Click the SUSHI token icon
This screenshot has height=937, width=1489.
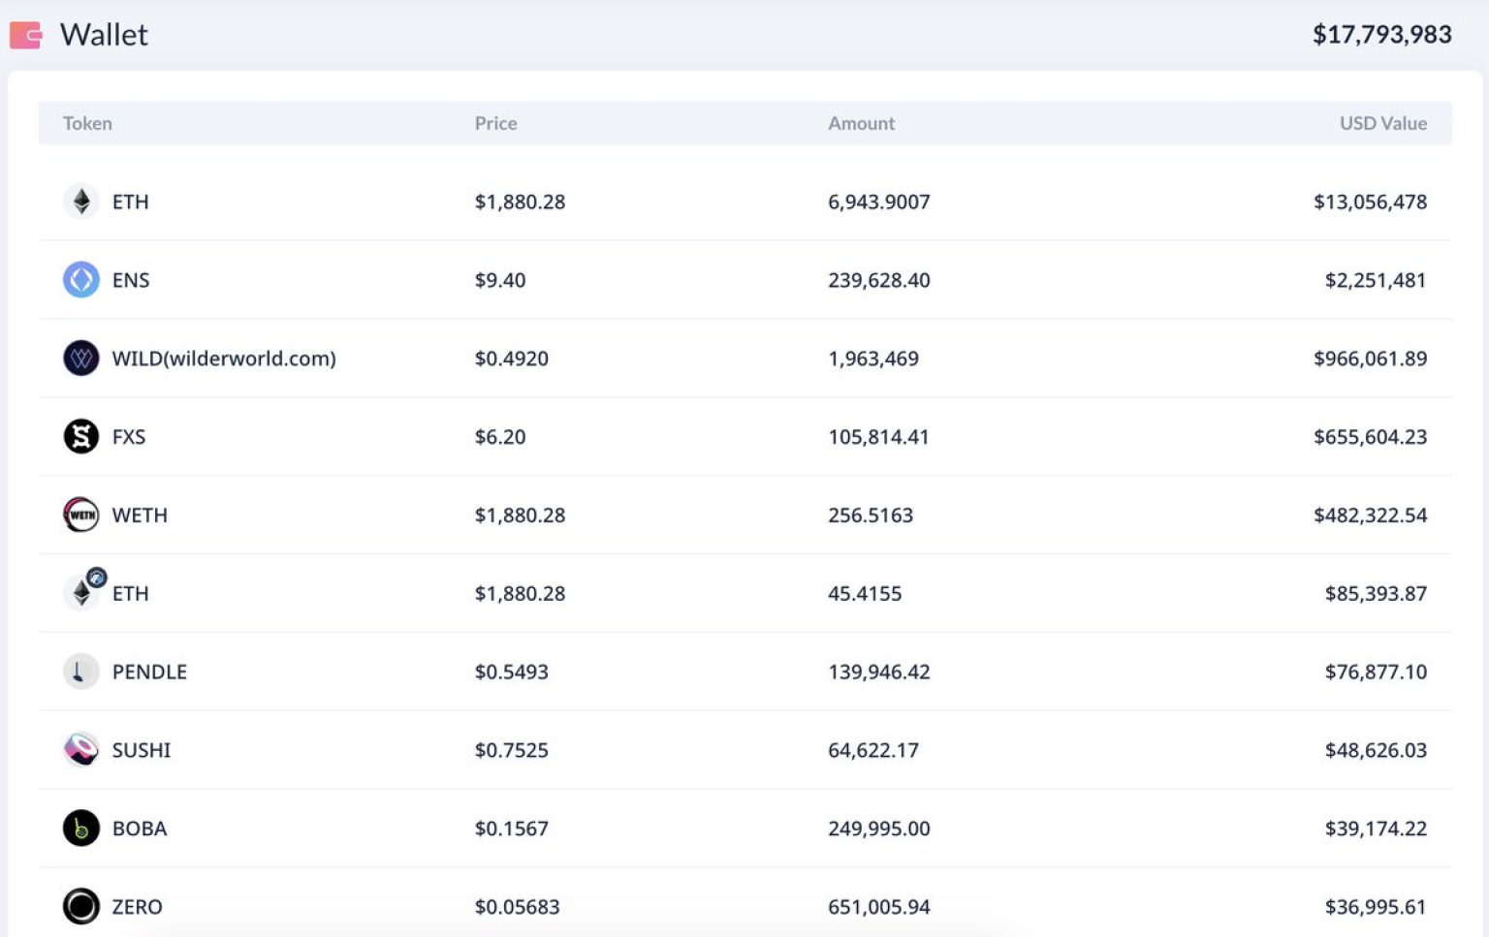[80, 749]
